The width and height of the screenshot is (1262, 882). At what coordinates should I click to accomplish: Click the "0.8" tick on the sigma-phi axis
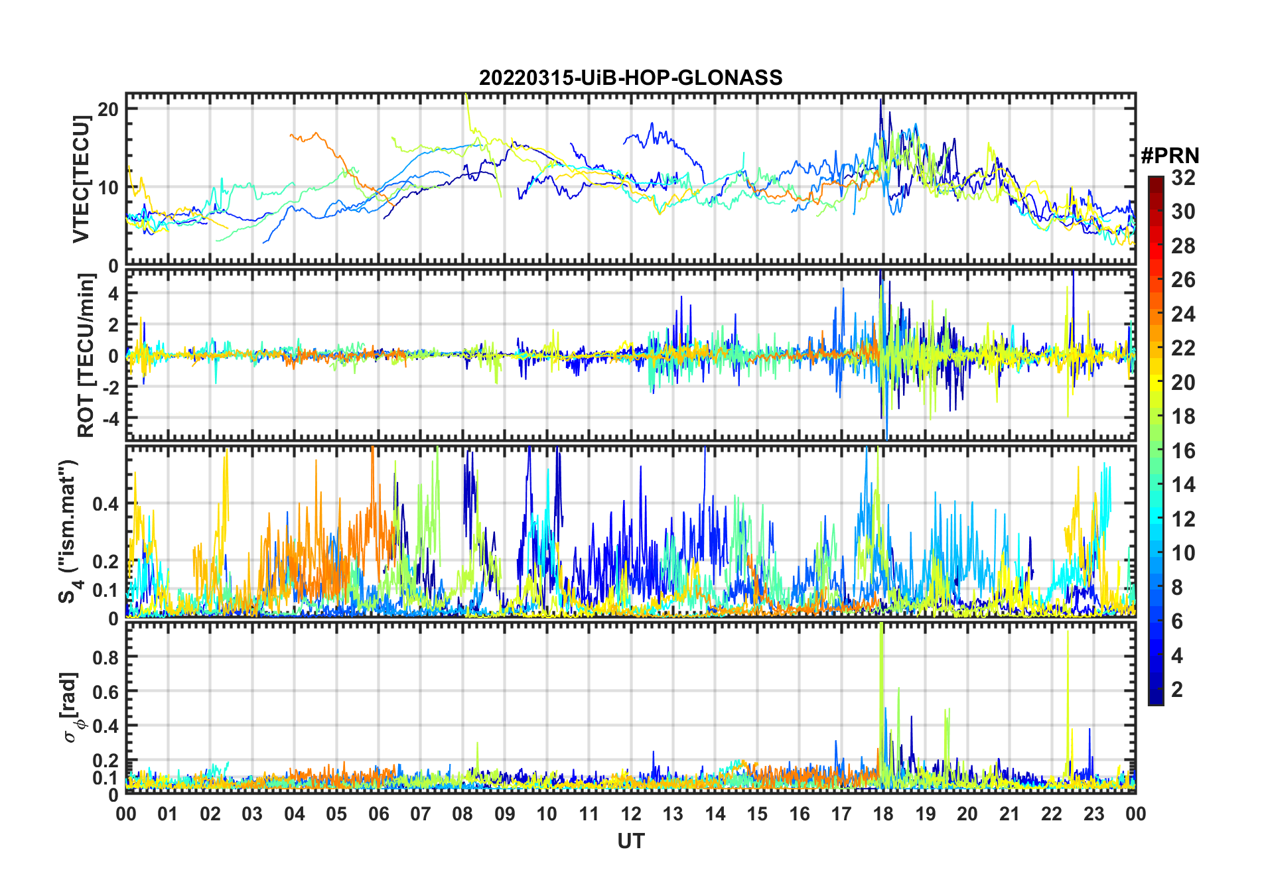pos(106,657)
